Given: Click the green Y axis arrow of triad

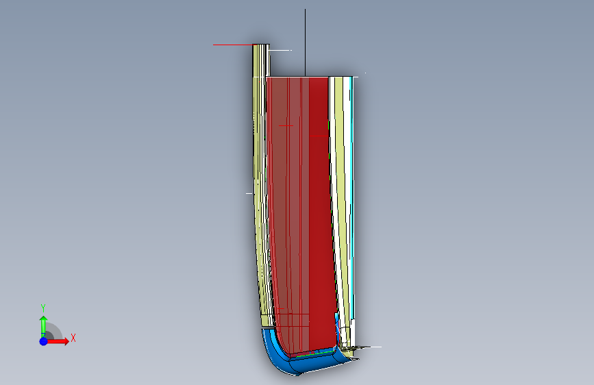Looking at the screenshot, I should (x=43, y=325).
